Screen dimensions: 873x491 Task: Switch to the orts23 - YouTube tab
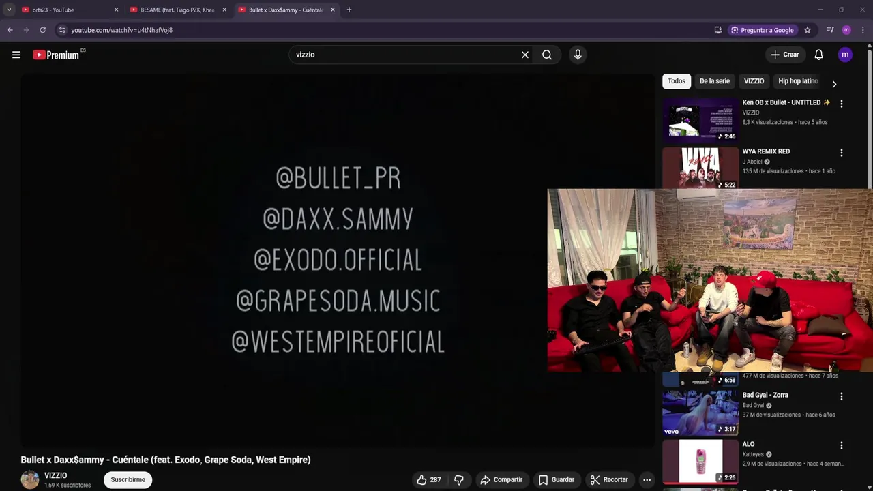click(x=70, y=10)
